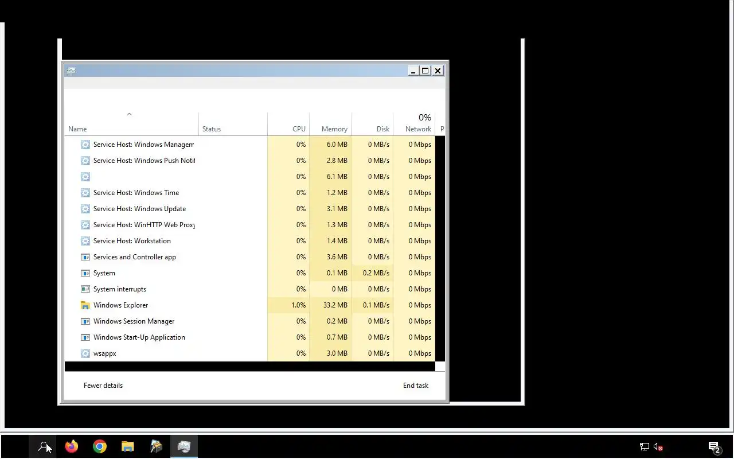
Task: Select Service Host: Windows Update row text
Action: click(139, 209)
